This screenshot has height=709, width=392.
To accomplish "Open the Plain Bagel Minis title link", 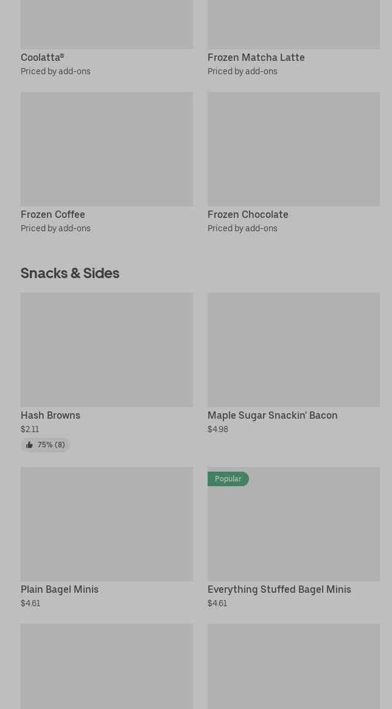I will (60, 589).
